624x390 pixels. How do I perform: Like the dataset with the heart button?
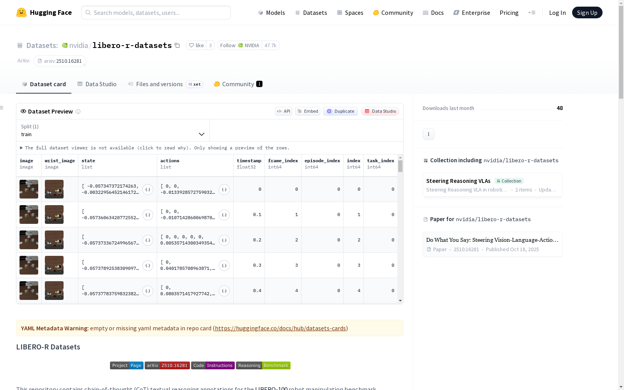196,45
